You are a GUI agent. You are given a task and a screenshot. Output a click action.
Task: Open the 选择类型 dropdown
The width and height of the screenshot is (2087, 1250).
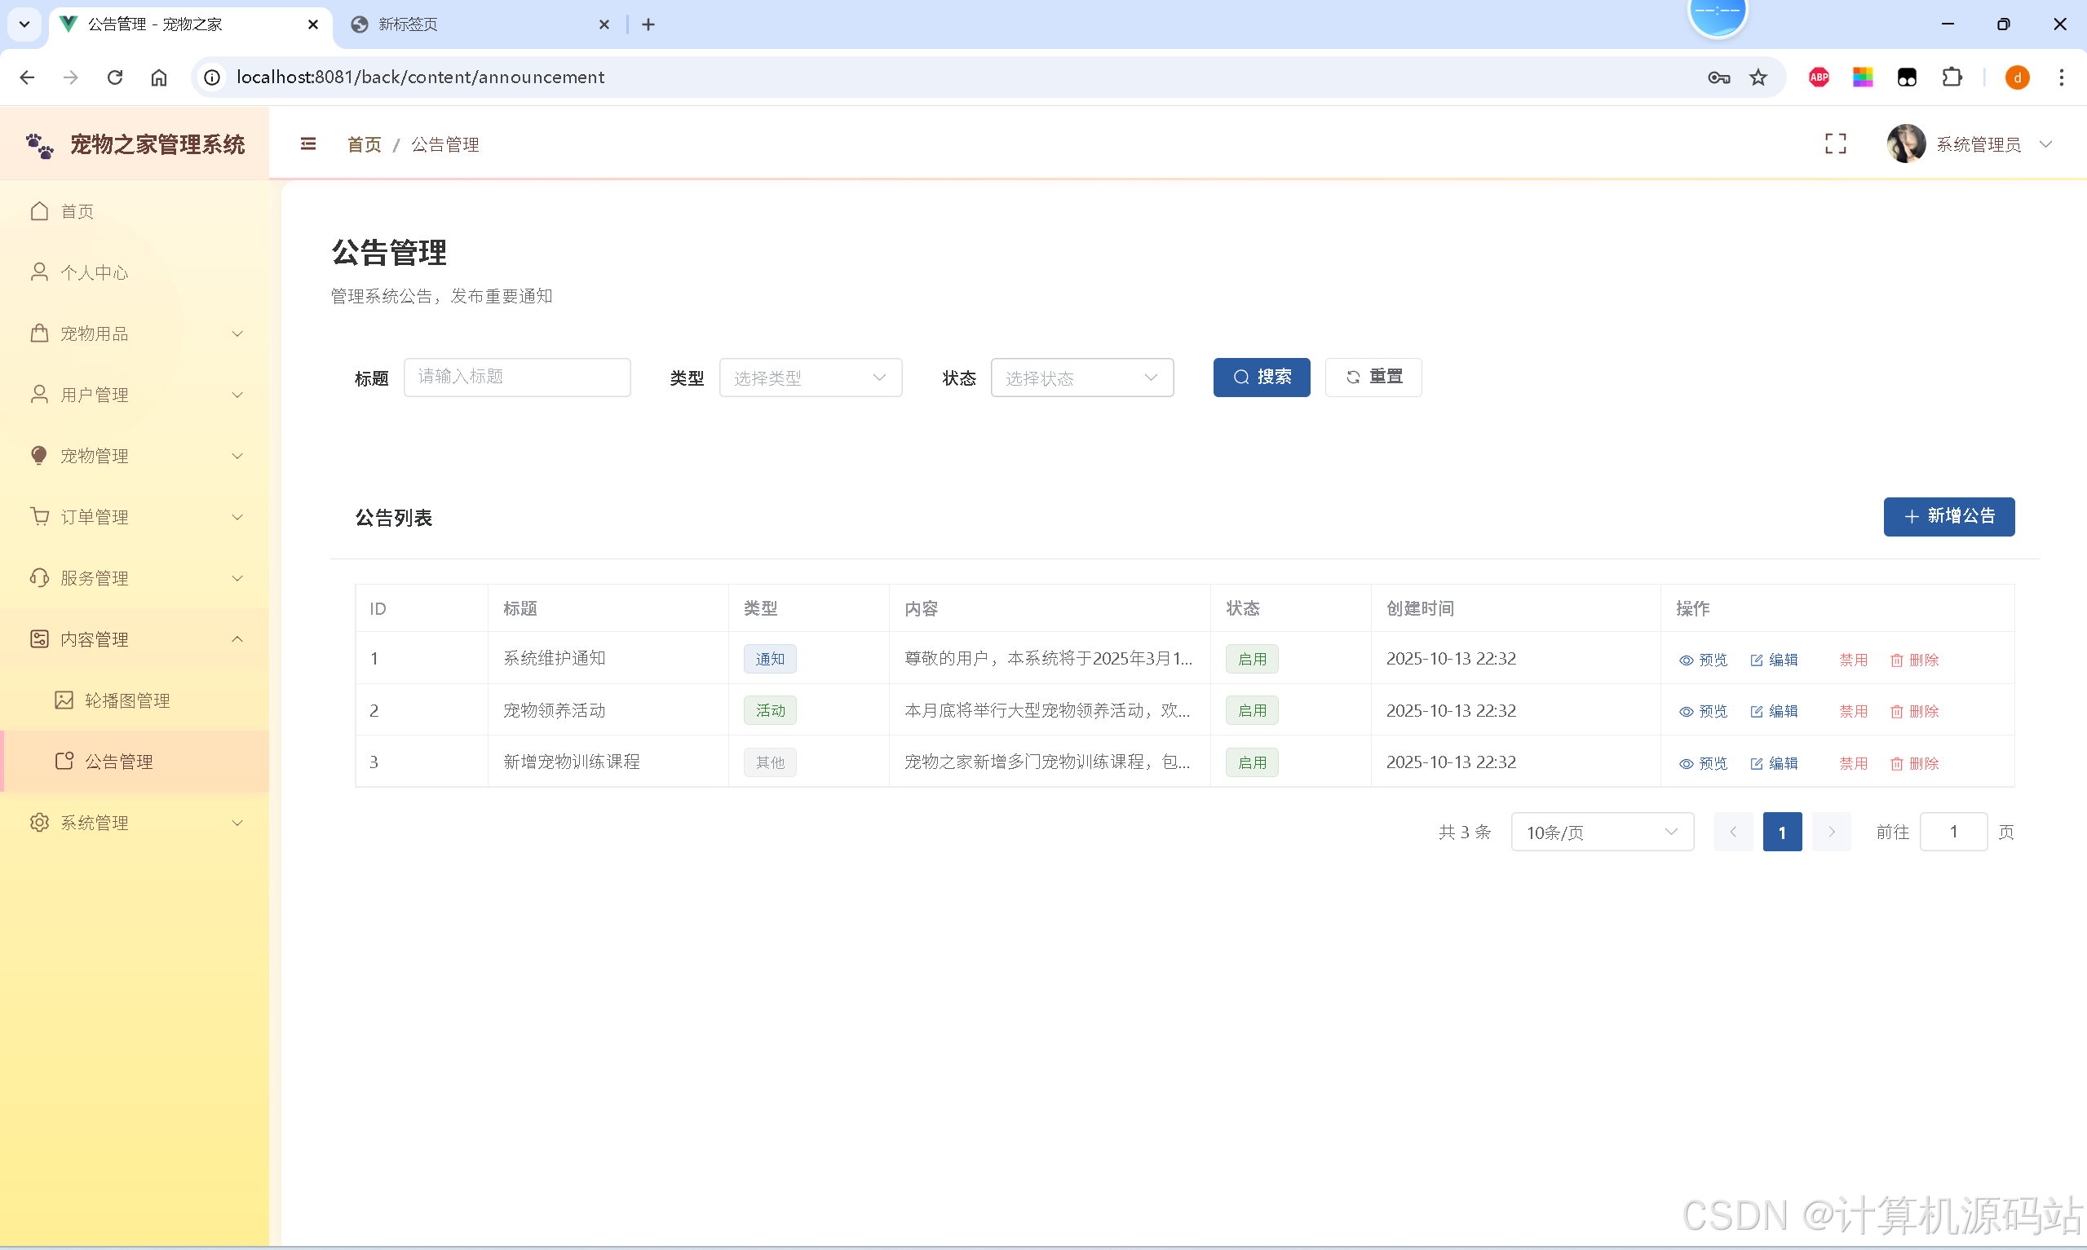[810, 378]
